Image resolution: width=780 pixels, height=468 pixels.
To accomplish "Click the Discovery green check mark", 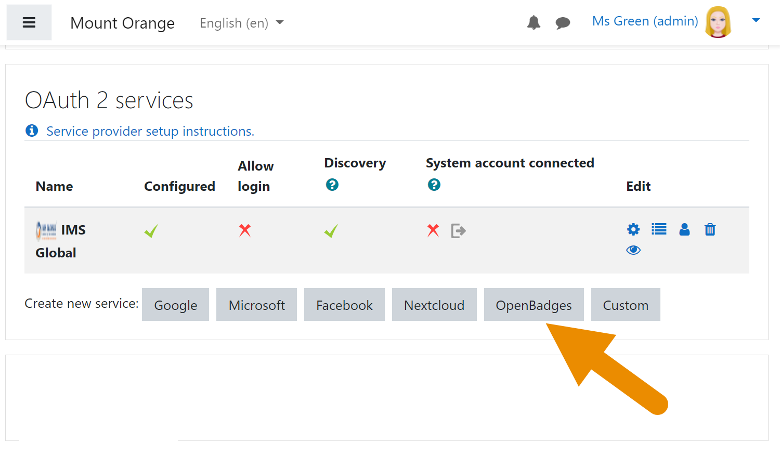I will tap(331, 231).
